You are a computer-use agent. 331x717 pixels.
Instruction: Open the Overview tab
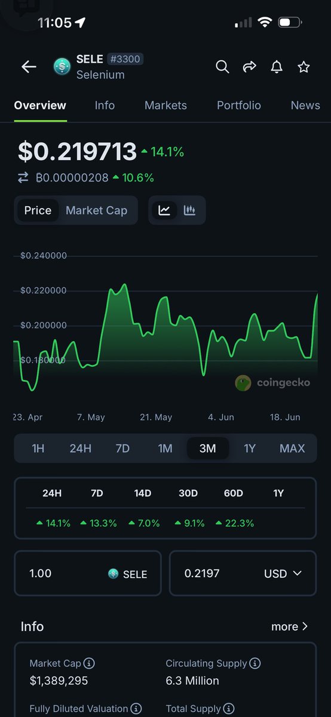coord(40,105)
